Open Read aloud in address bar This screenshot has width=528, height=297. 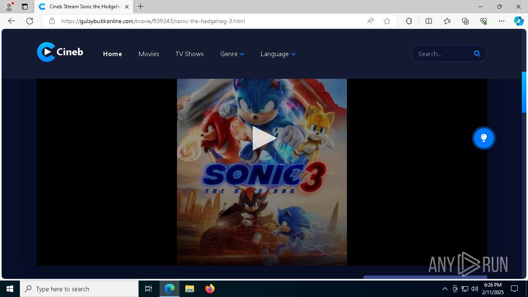pos(370,21)
